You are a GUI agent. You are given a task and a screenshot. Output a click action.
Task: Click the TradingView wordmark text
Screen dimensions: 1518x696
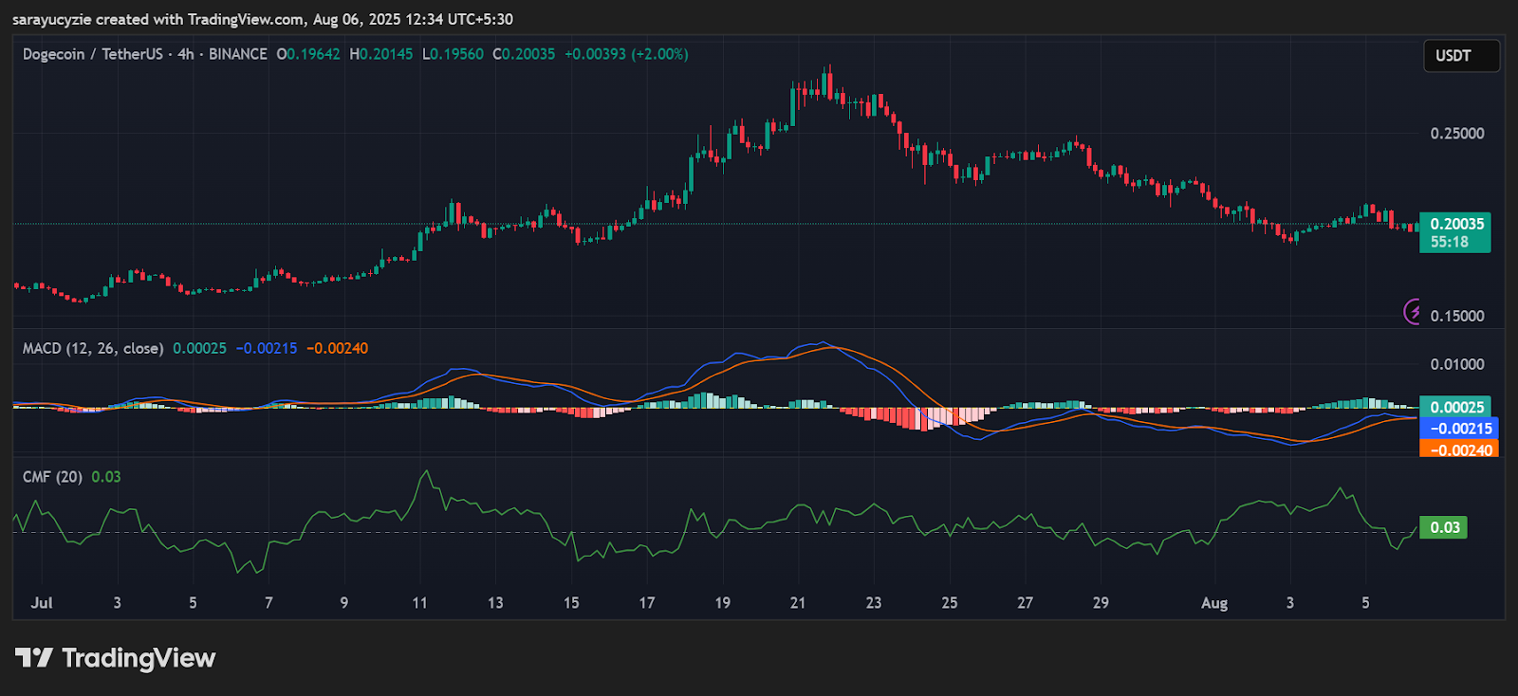coord(139,658)
